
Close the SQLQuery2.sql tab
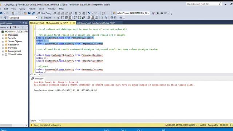coord(74,23)
